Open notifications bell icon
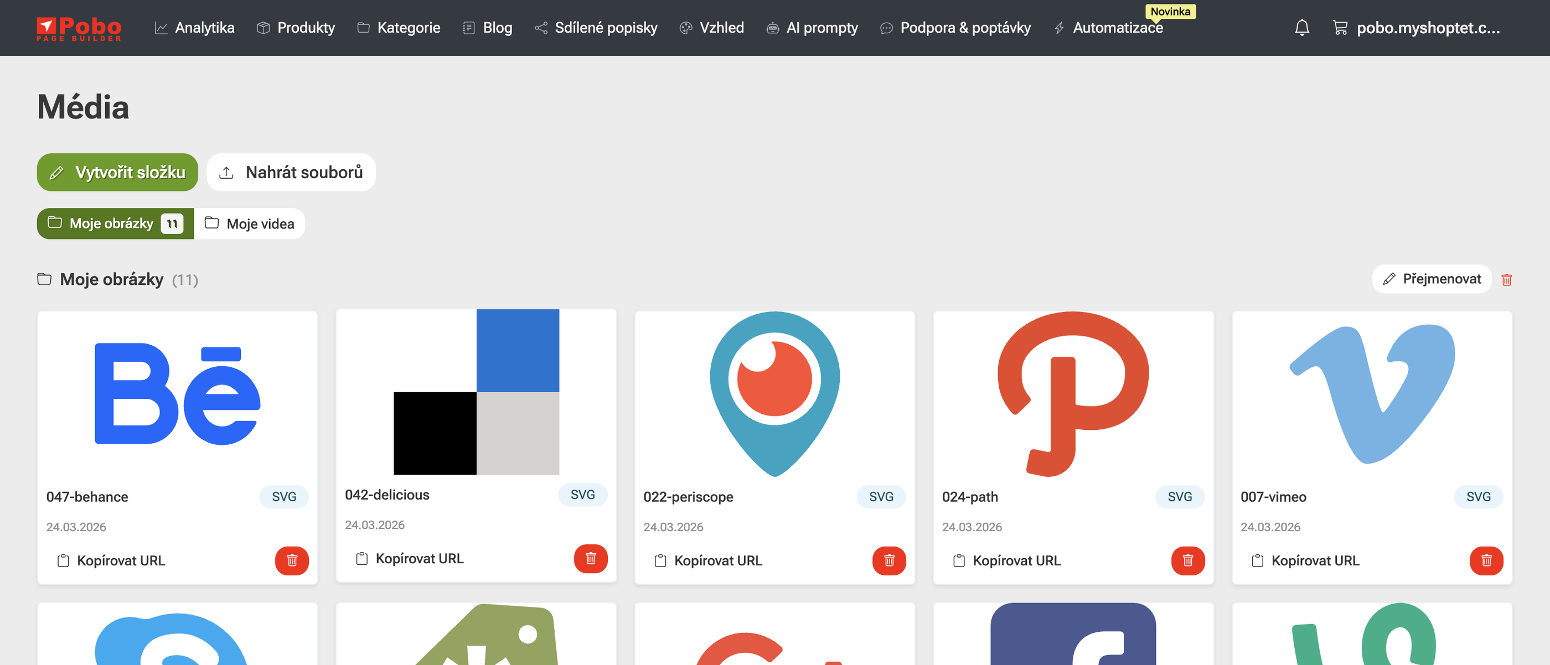Viewport: 1550px width, 665px height. click(1301, 28)
